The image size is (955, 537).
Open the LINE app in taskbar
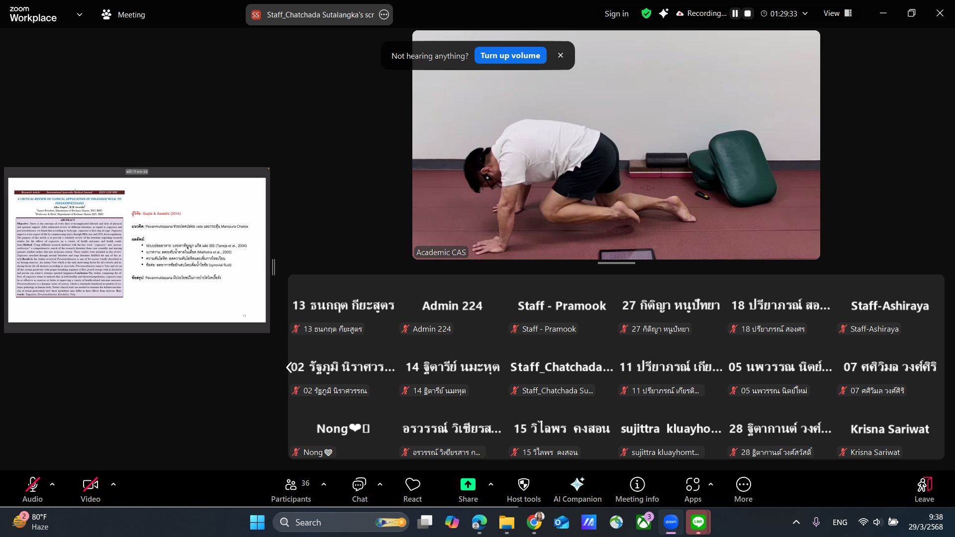pyautogui.click(x=698, y=522)
